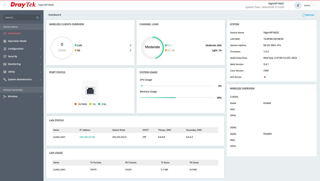
Task: Click the Ethernet port icon
Action: coord(90,91)
